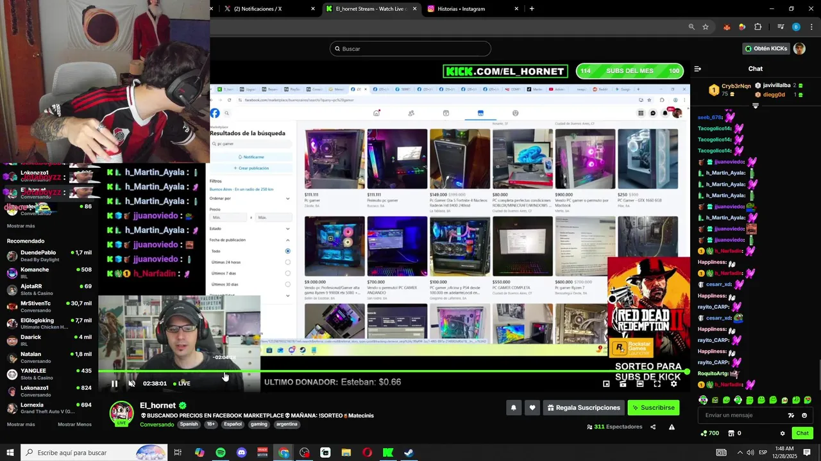Close the Historias Instagram tab

[x=516, y=8]
